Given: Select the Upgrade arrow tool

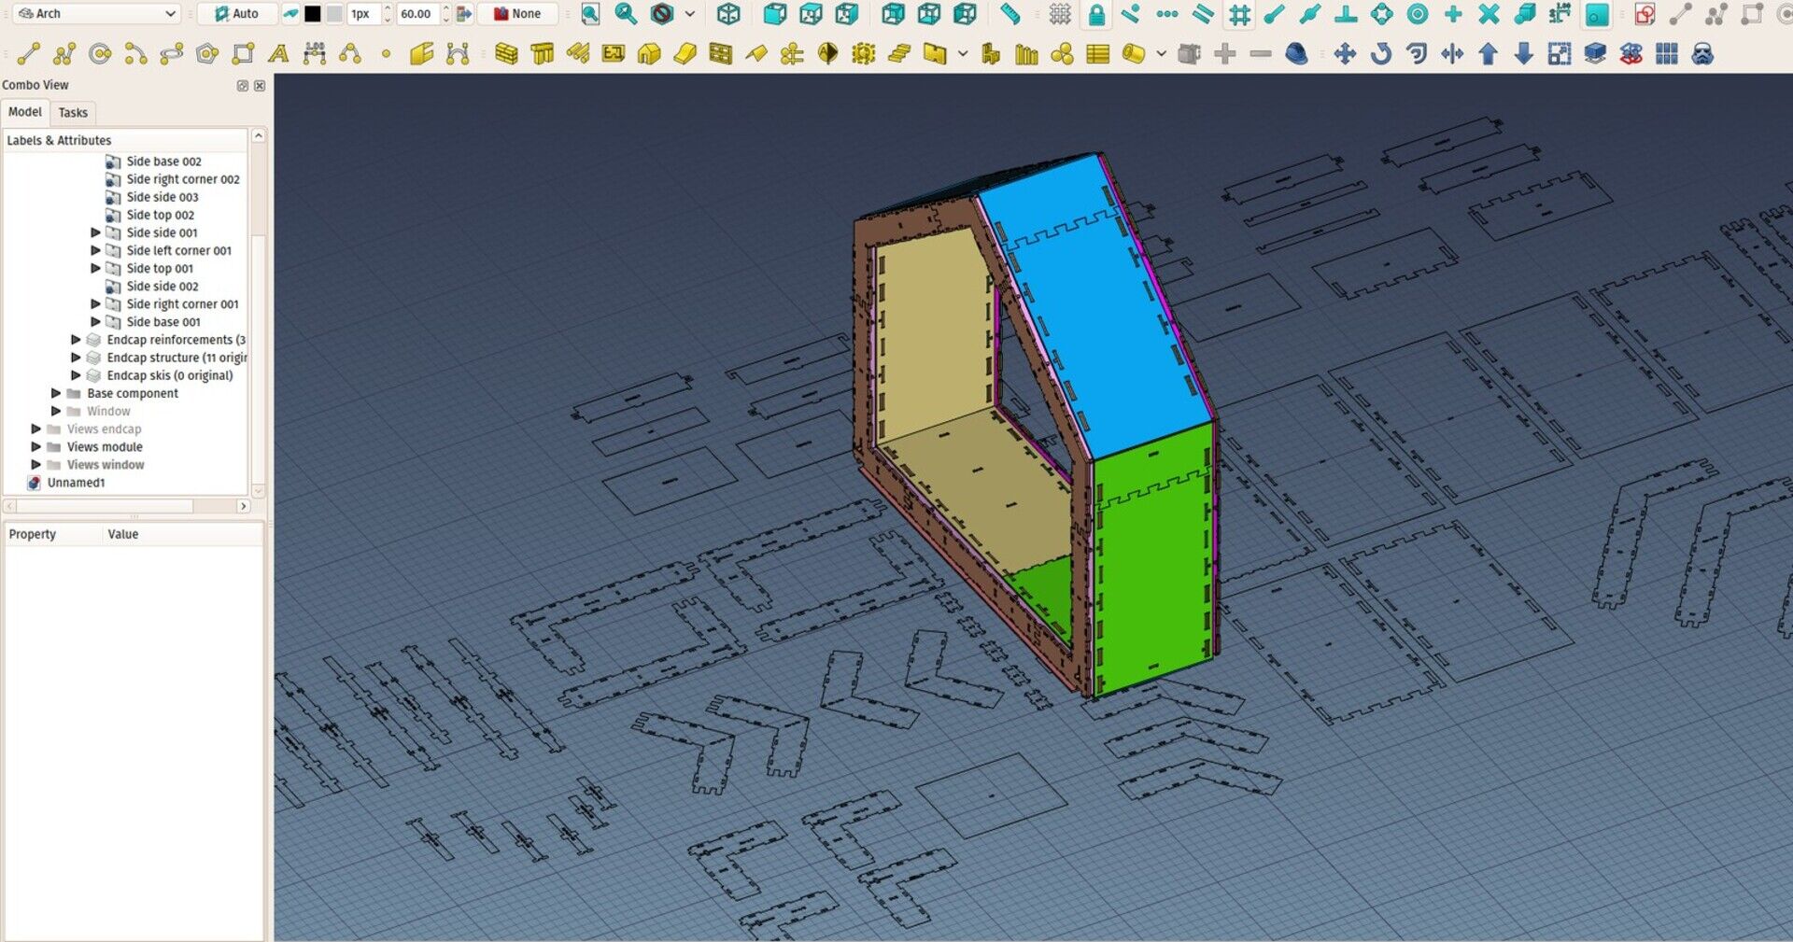Looking at the screenshot, I should [x=1489, y=54].
